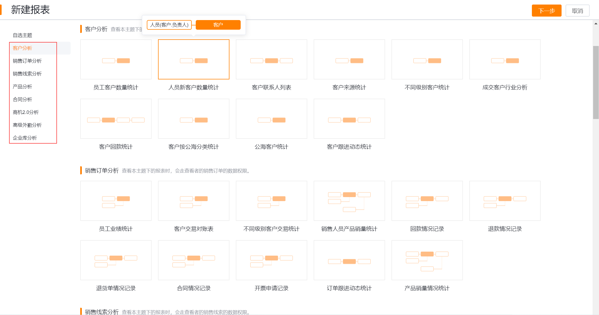Select 自选主题 in the sidebar
The height and width of the screenshot is (315, 599).
coord(22,35)
